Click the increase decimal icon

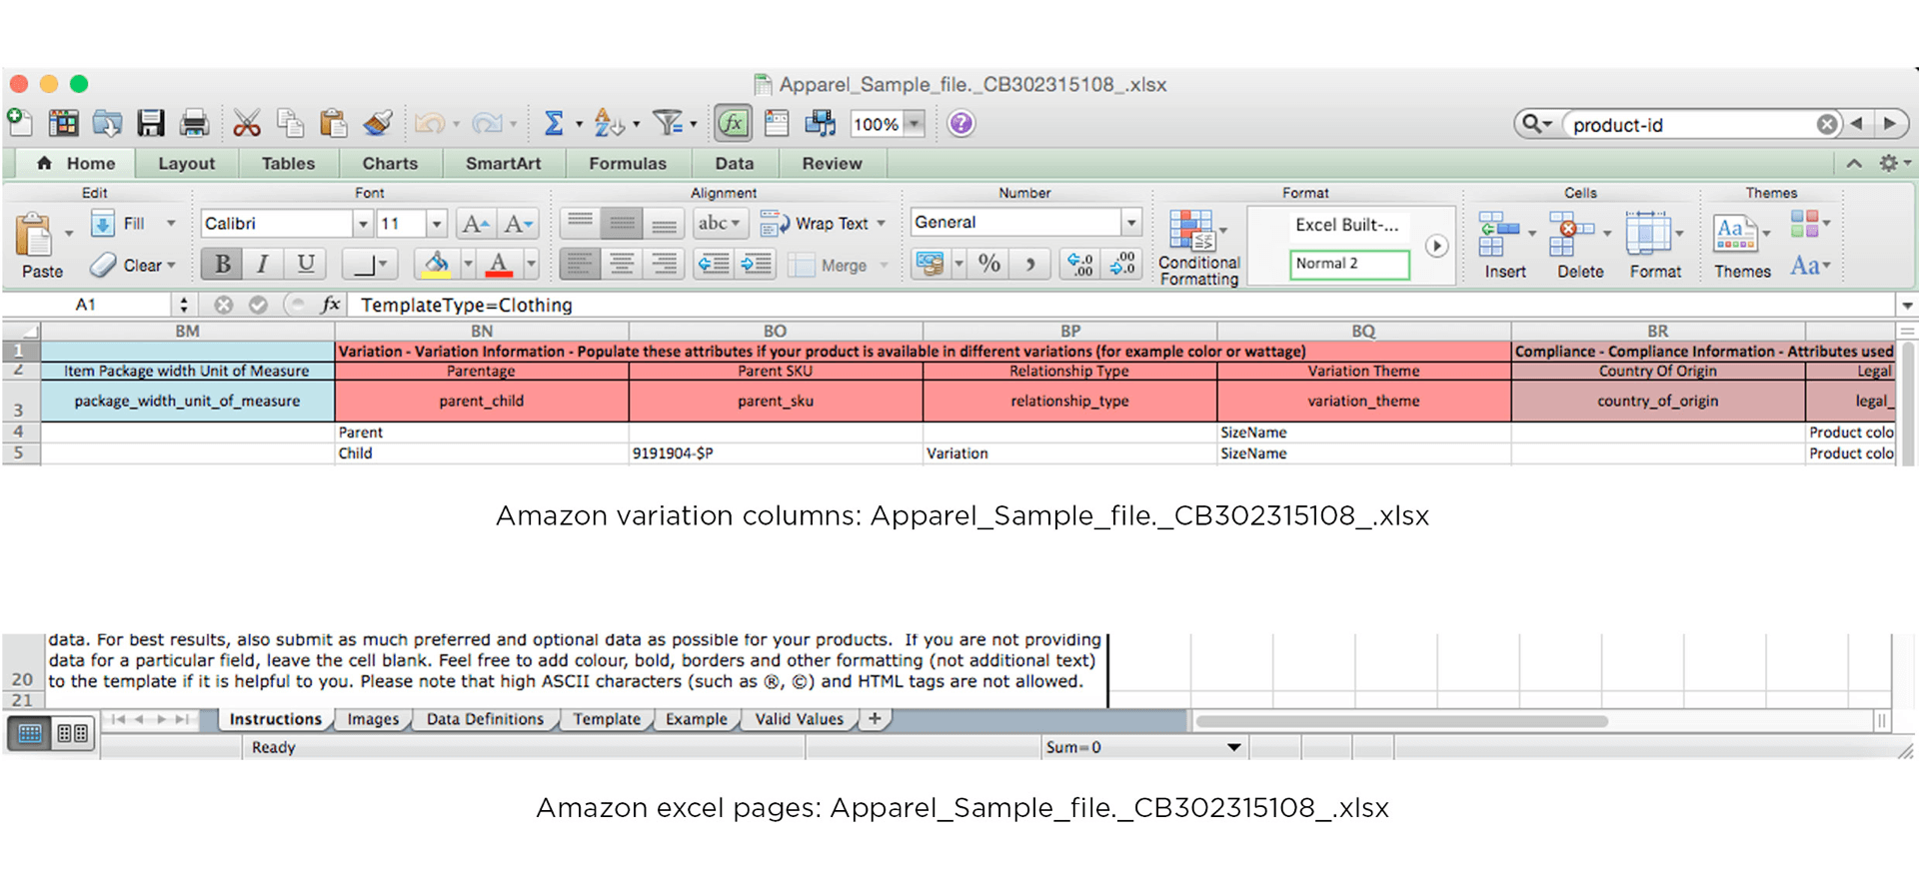tap(1080, 264)
